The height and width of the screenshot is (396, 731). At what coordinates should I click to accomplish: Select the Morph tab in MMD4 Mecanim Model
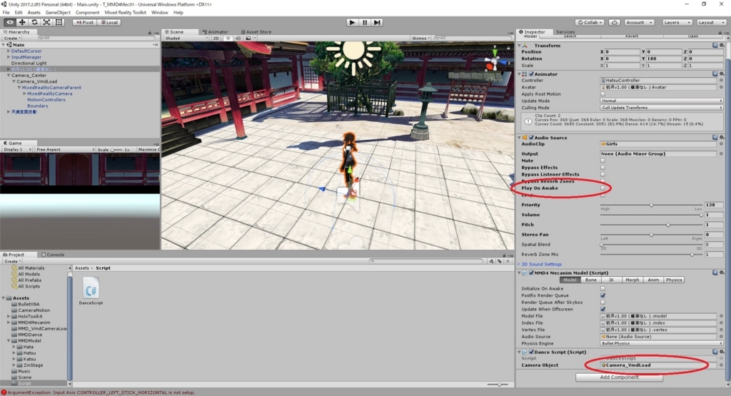632,280
